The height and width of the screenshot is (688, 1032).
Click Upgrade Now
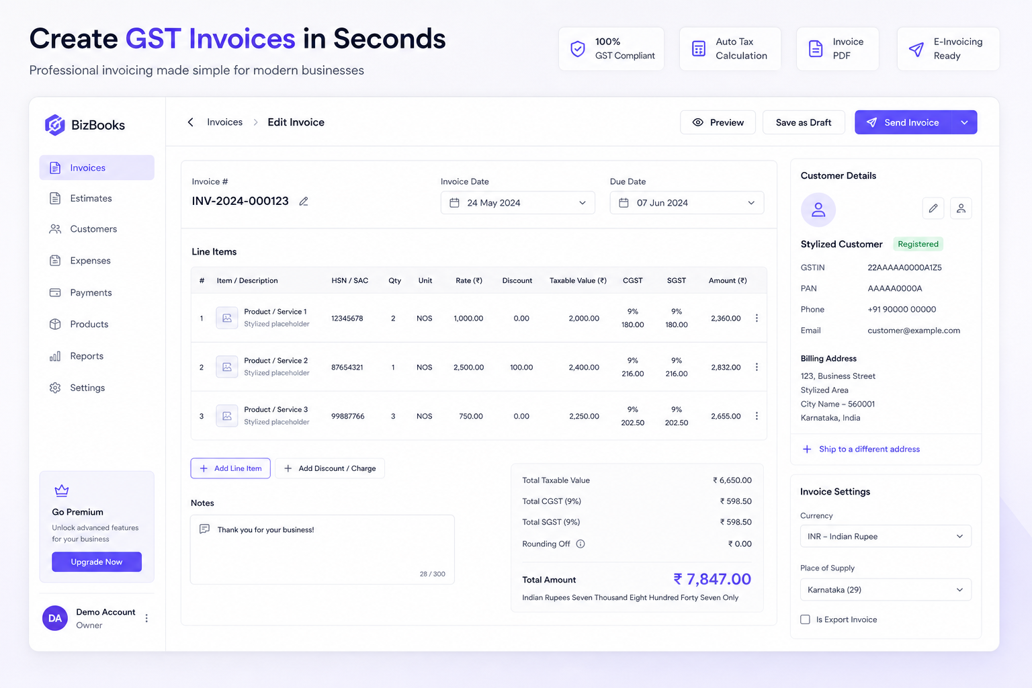[97, 562]
